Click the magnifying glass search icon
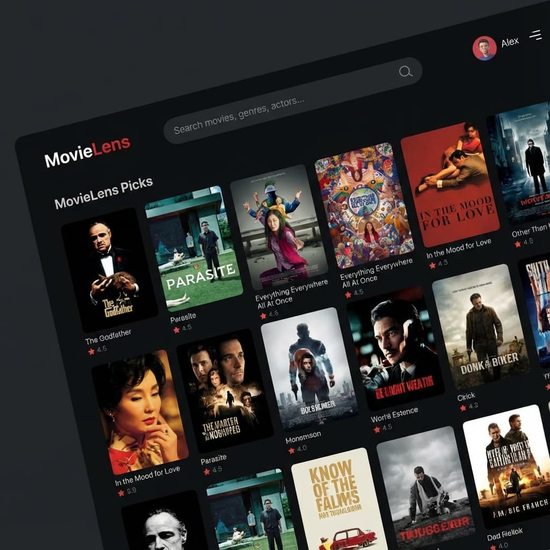 [x=406, y=71]
